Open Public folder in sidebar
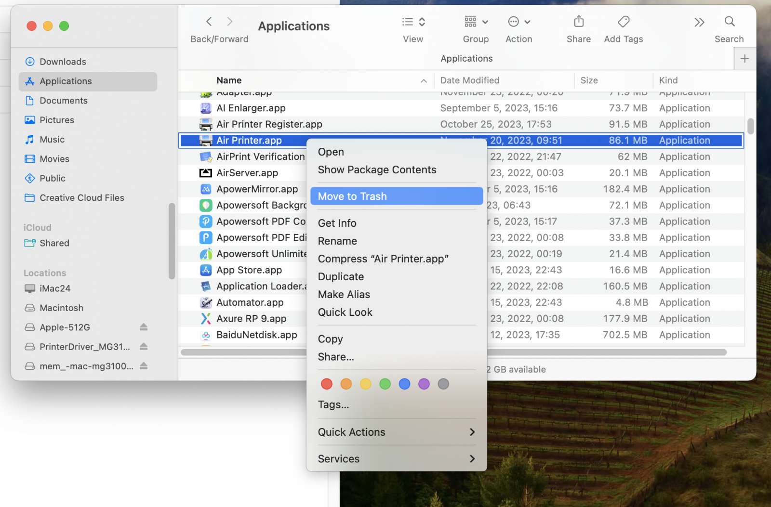This screenshot has height=507, width=771. click(88, 178)
